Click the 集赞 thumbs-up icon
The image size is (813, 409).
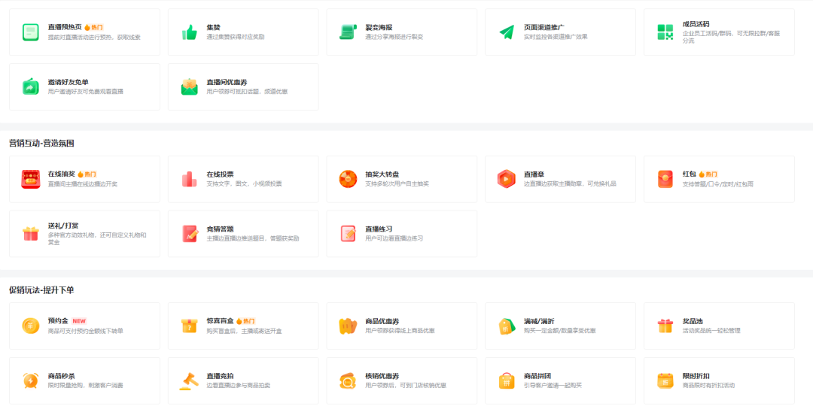tap(189, 32)
